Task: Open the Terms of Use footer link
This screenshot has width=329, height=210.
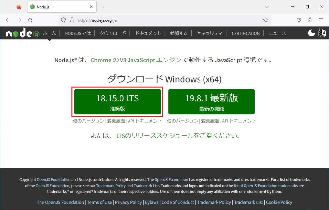Action: (100, 202)
